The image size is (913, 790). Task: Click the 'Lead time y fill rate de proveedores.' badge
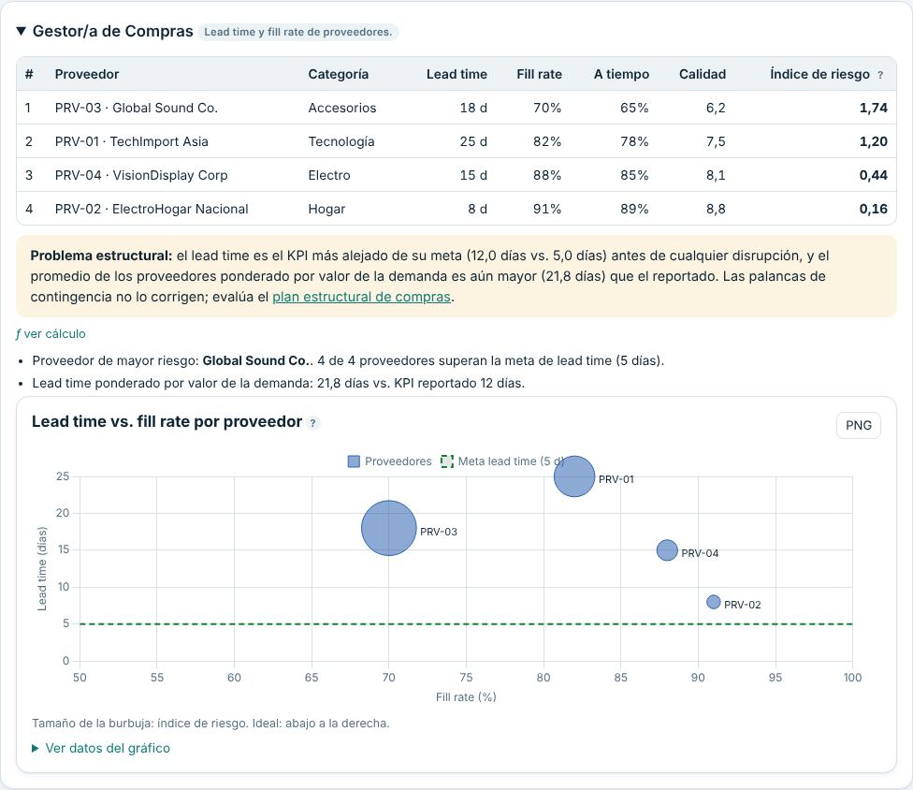pyautogui.click(x=298, y=32)
